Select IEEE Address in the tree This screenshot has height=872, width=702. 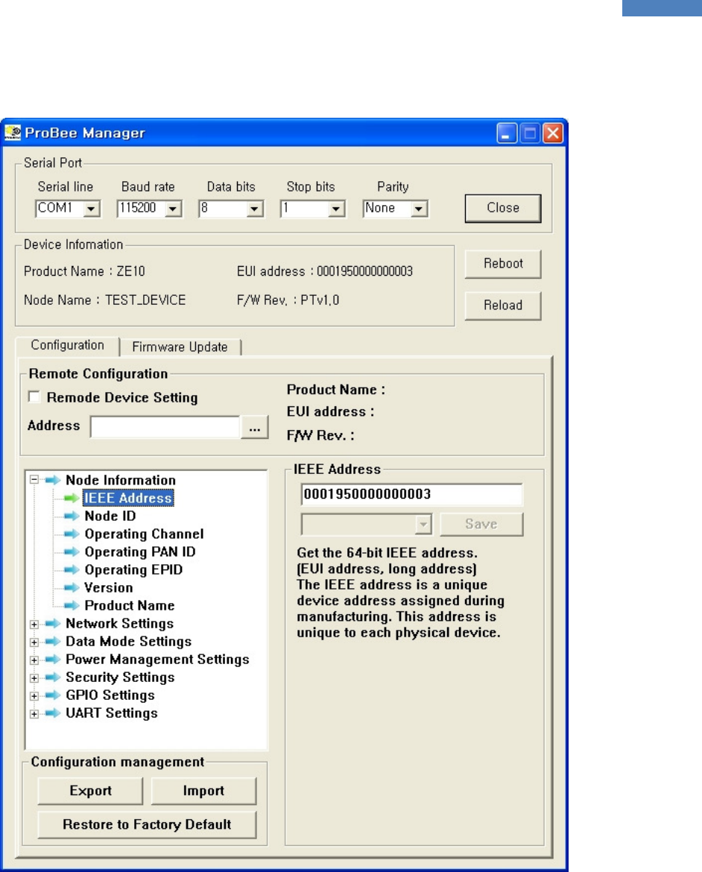click(x=128, y=498)
